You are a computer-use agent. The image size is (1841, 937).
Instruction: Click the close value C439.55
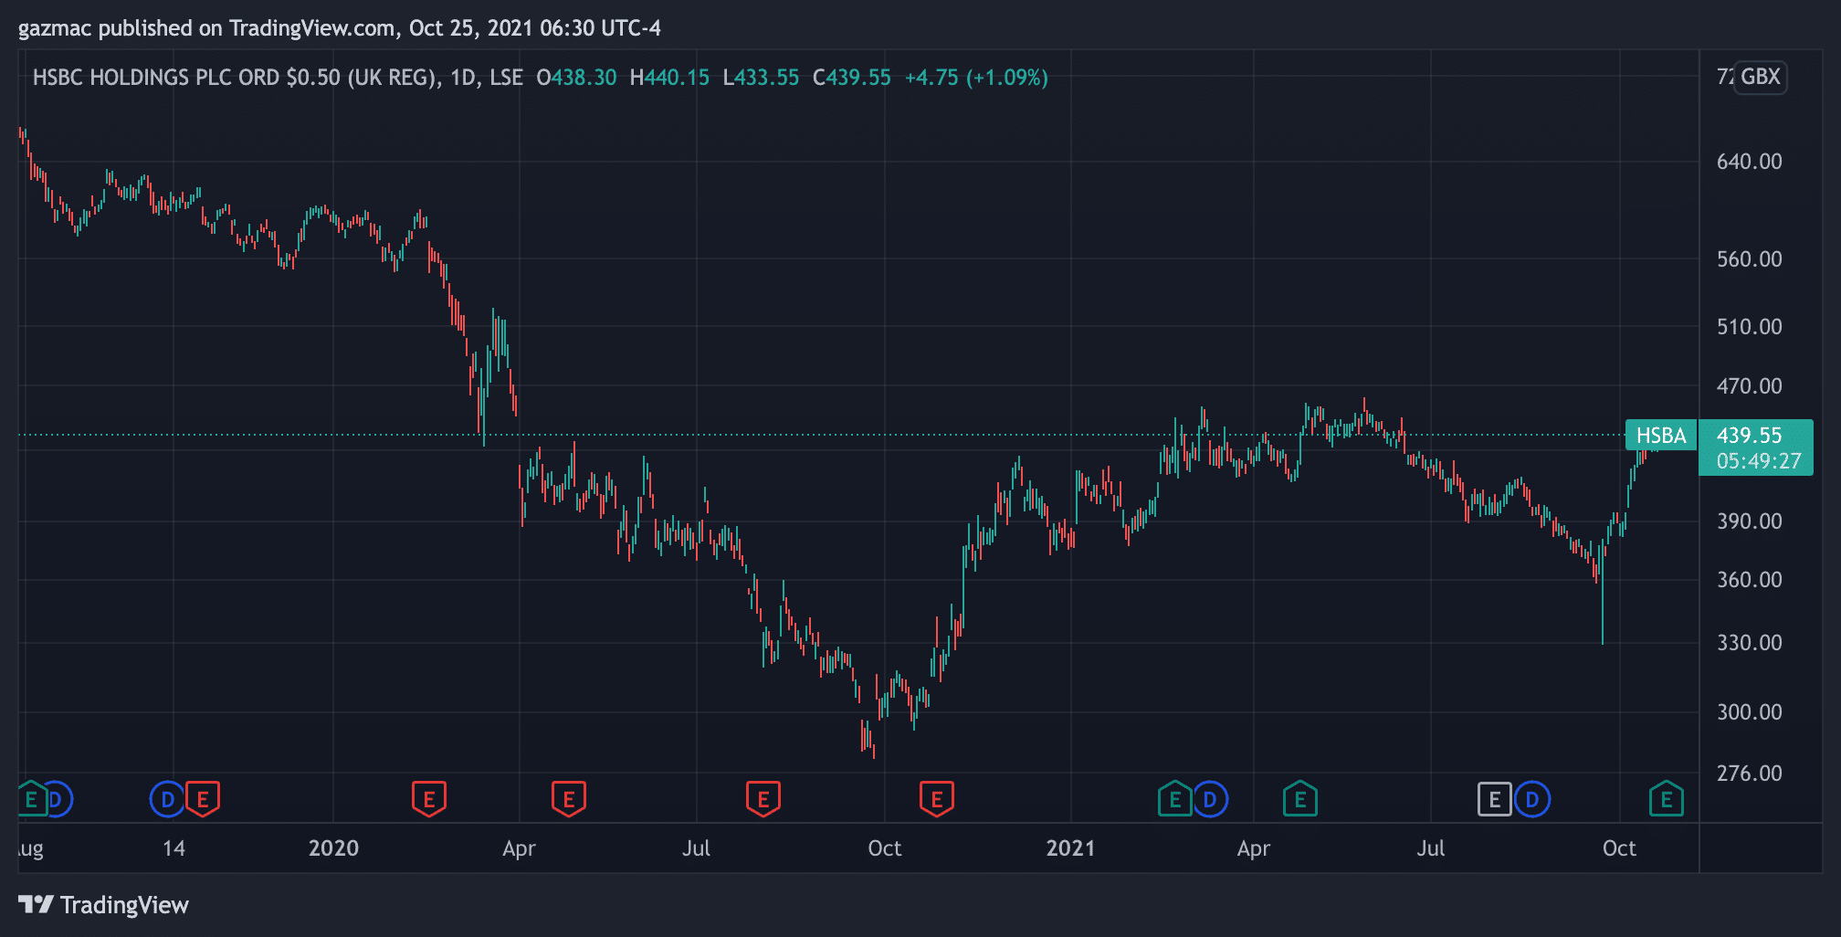pos(852,78)
